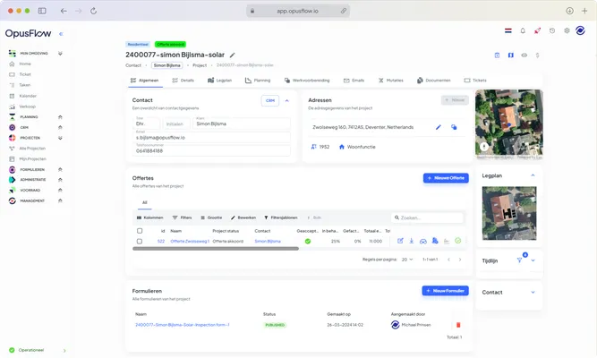
Task: Click the blue copy icon beside address
Action: (x=454, y=127)
